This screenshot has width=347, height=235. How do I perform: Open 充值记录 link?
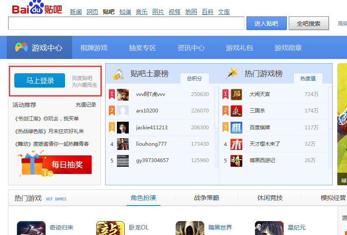tap(86, 105)
